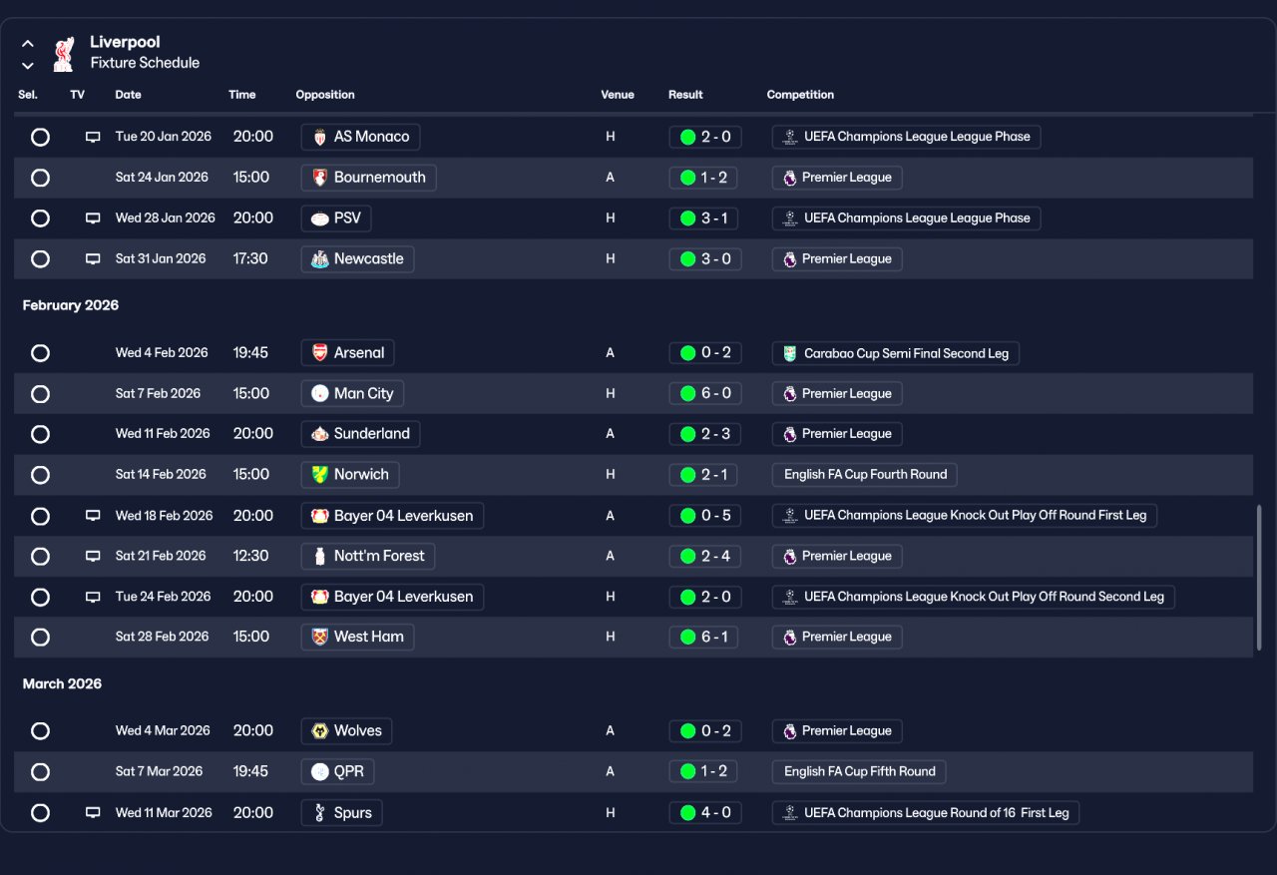Click the Arsenal club crest
The width and height of the screenshot is (1277, 875).
pyautogui.click(x=319, y=353)
